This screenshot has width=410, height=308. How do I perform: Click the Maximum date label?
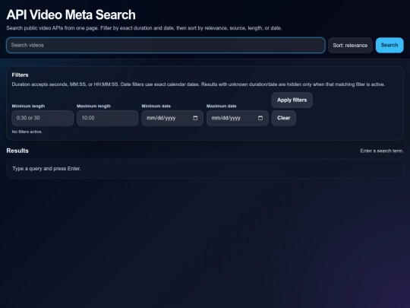coord(222,106)
